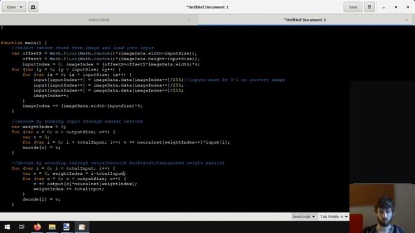Viewport: 415px width, 233px height.
Task: Open the file chooser with Open button
Action: 11,7
